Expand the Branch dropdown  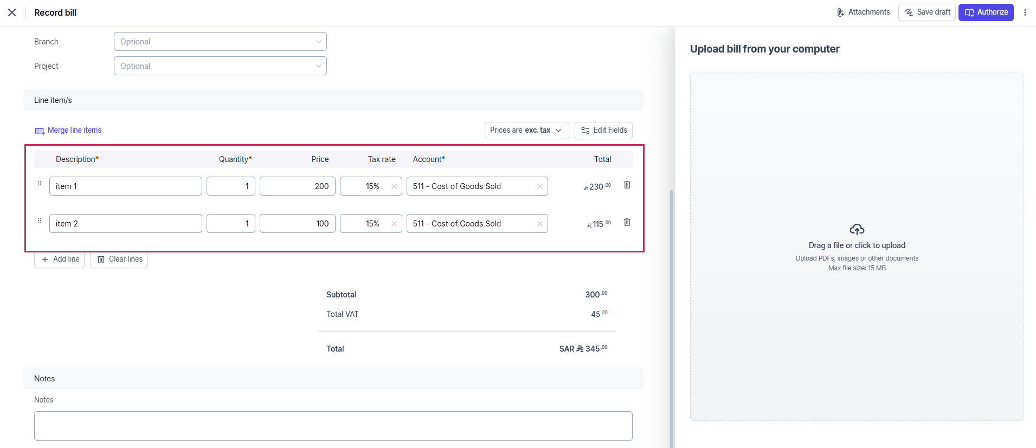[220, 42]
